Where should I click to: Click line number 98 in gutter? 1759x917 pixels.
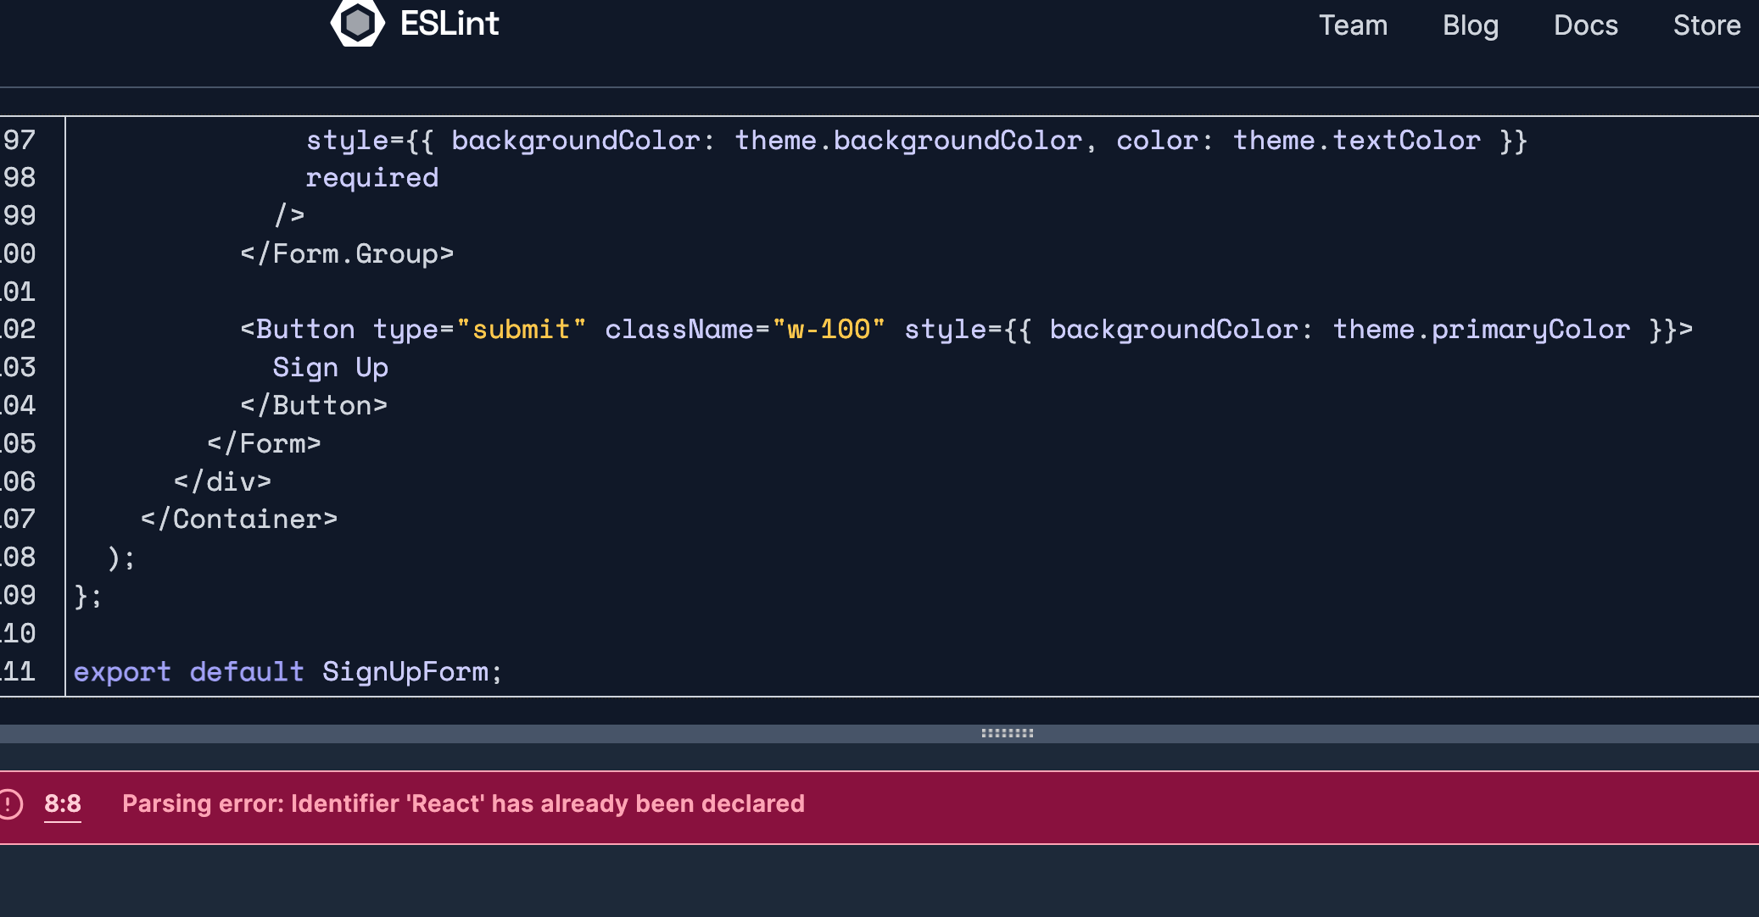tap(19, 178)
